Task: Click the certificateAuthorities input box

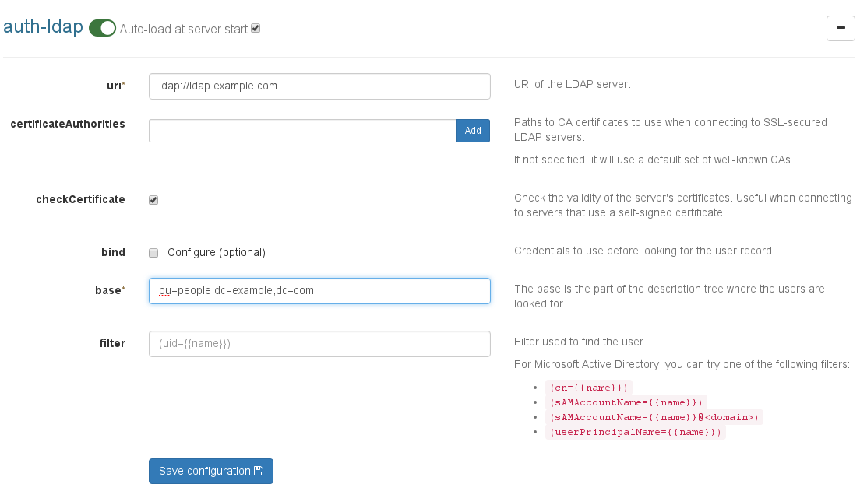Action: click(302, 131)
